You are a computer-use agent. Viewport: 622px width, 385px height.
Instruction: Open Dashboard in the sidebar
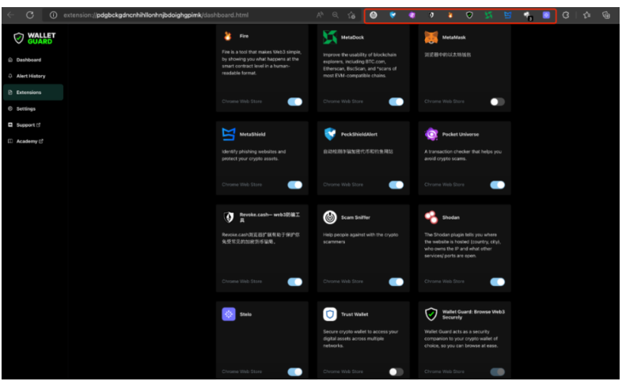tap(33, 60)
